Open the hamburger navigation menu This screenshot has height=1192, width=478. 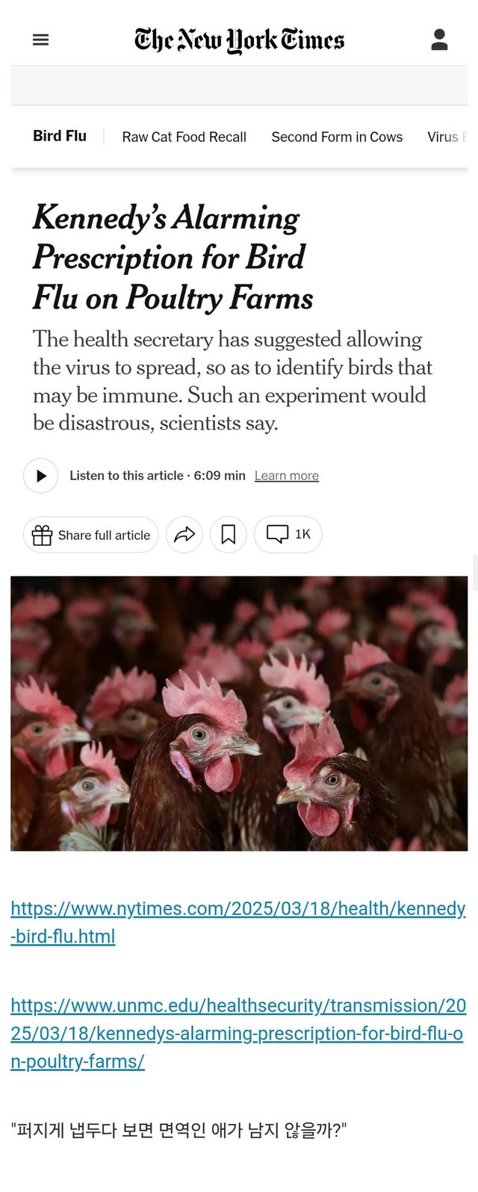click(41, 40)
